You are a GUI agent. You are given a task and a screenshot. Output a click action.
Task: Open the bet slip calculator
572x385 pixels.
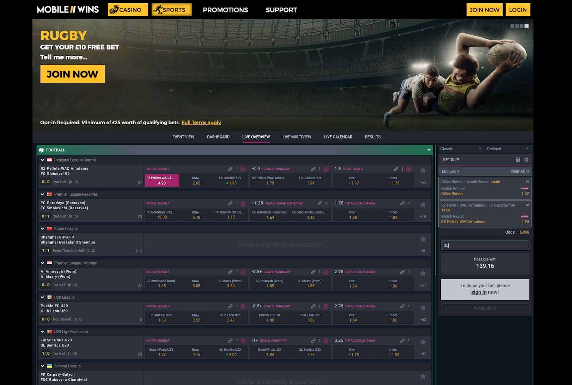point(518,160)
